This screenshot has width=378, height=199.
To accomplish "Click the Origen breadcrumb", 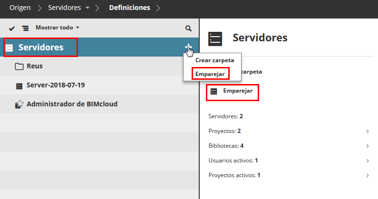I will (x=20, y=8).
